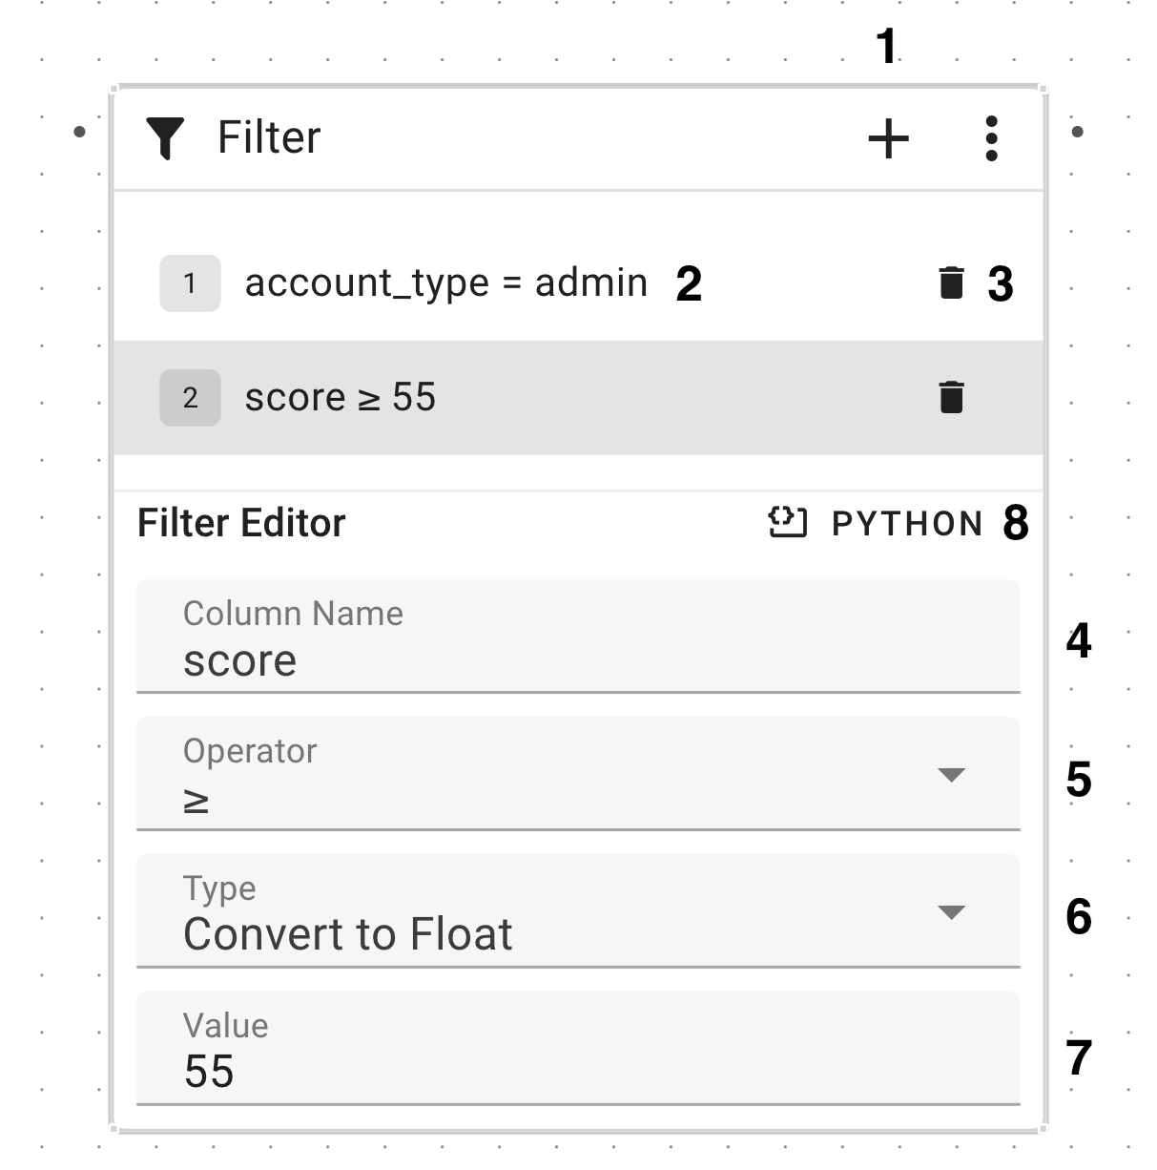This screenshot has height=1170, width=1157.
Task: Click the number 2 badge in filter list
Action: 190,397
